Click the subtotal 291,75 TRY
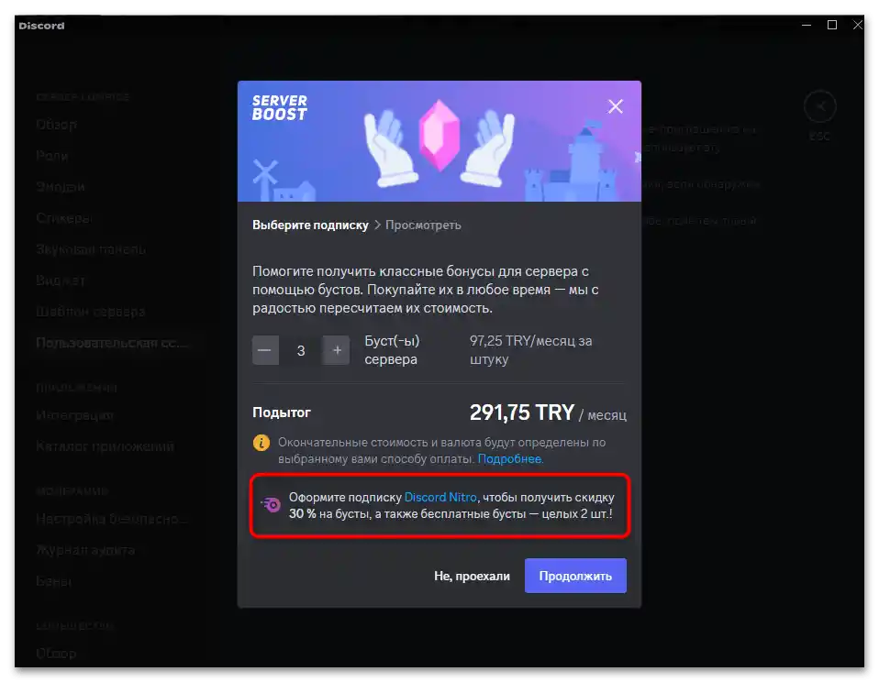The height and width of the screenshot is (682, 879). tap(522, 412)
